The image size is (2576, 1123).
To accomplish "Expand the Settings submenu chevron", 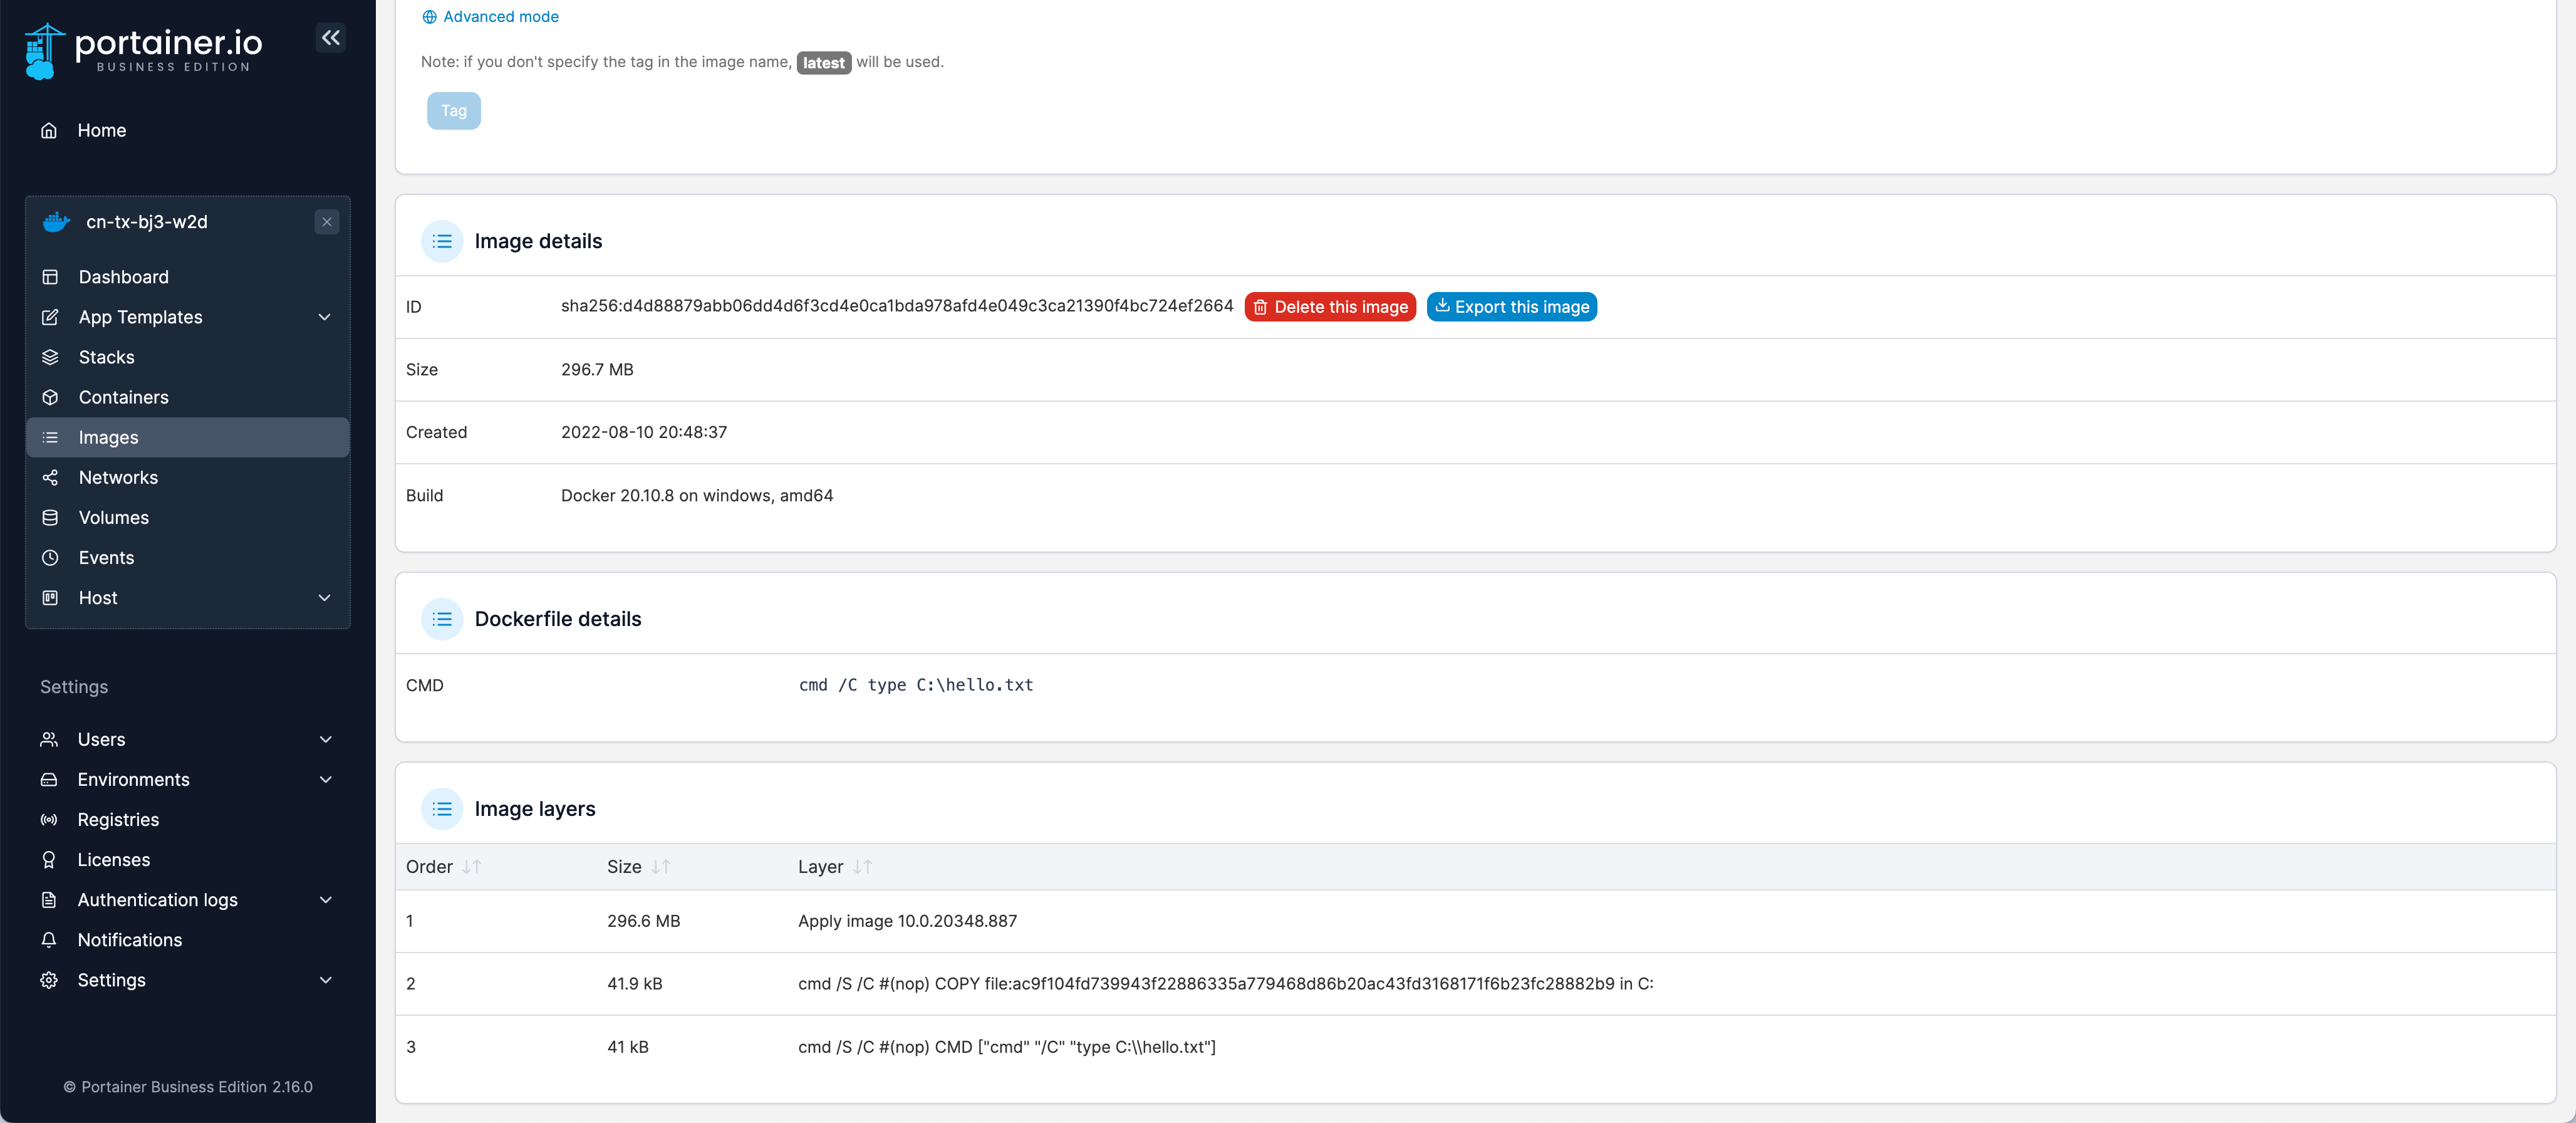I will tap(325, 979).
